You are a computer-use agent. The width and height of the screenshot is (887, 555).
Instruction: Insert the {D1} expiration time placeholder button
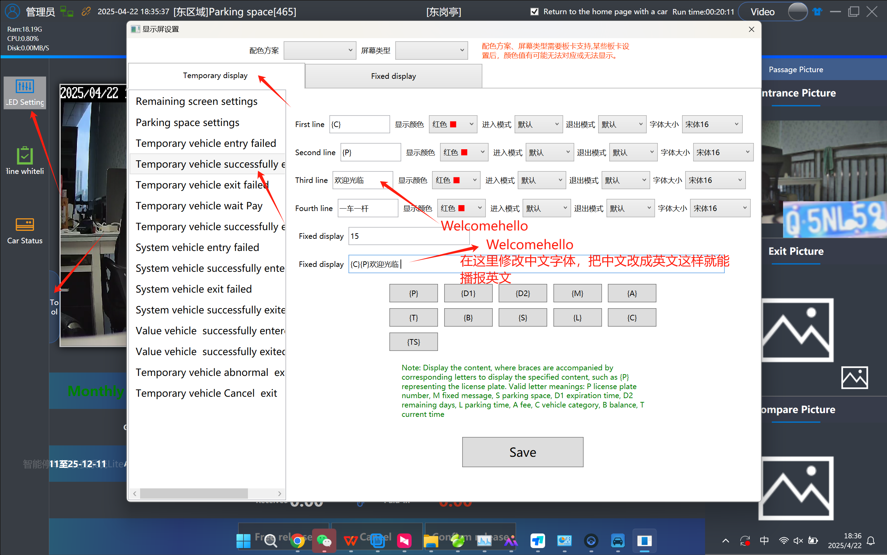click(x=468, y=293)
